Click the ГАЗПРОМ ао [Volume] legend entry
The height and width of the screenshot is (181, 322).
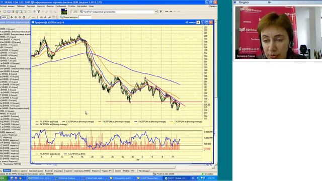pyautogui.click(x=48, y=154)
